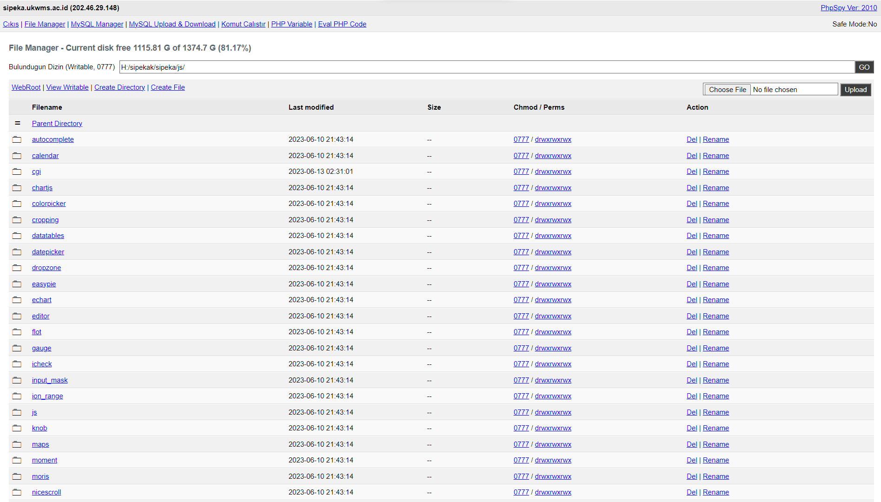
Task: Change 0777 chmod for chartjs
Action: 521,188
